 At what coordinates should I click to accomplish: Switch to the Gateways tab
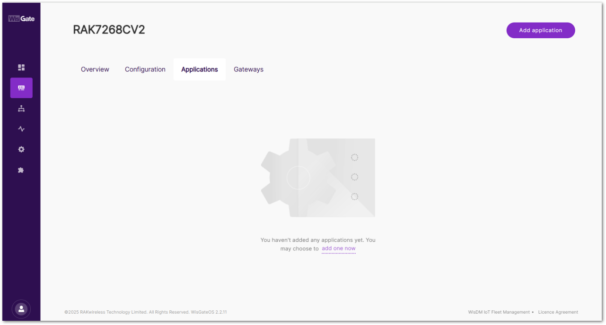click(x=248, y=69)
